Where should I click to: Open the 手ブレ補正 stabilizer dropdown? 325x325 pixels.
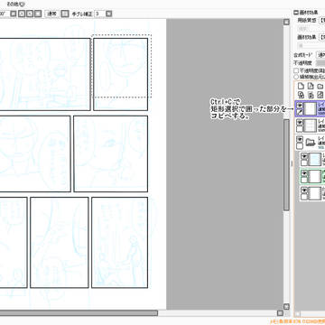[x=109, y=14]
